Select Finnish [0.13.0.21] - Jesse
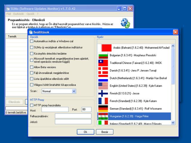Image resolution: width=191 pixels, height=143 pixels. click(x=134, y=94)
